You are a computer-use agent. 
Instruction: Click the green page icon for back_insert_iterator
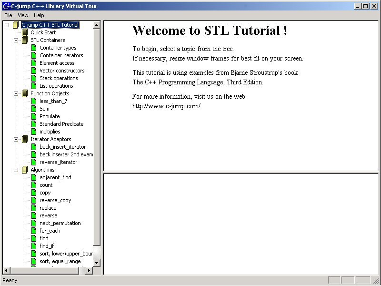[x=34, y=147]
